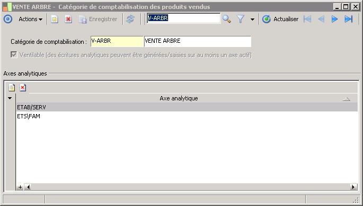The height and width of the screenshot is (206, 363).
Task: Go to previous record arrow
Action: click(321, 19)
